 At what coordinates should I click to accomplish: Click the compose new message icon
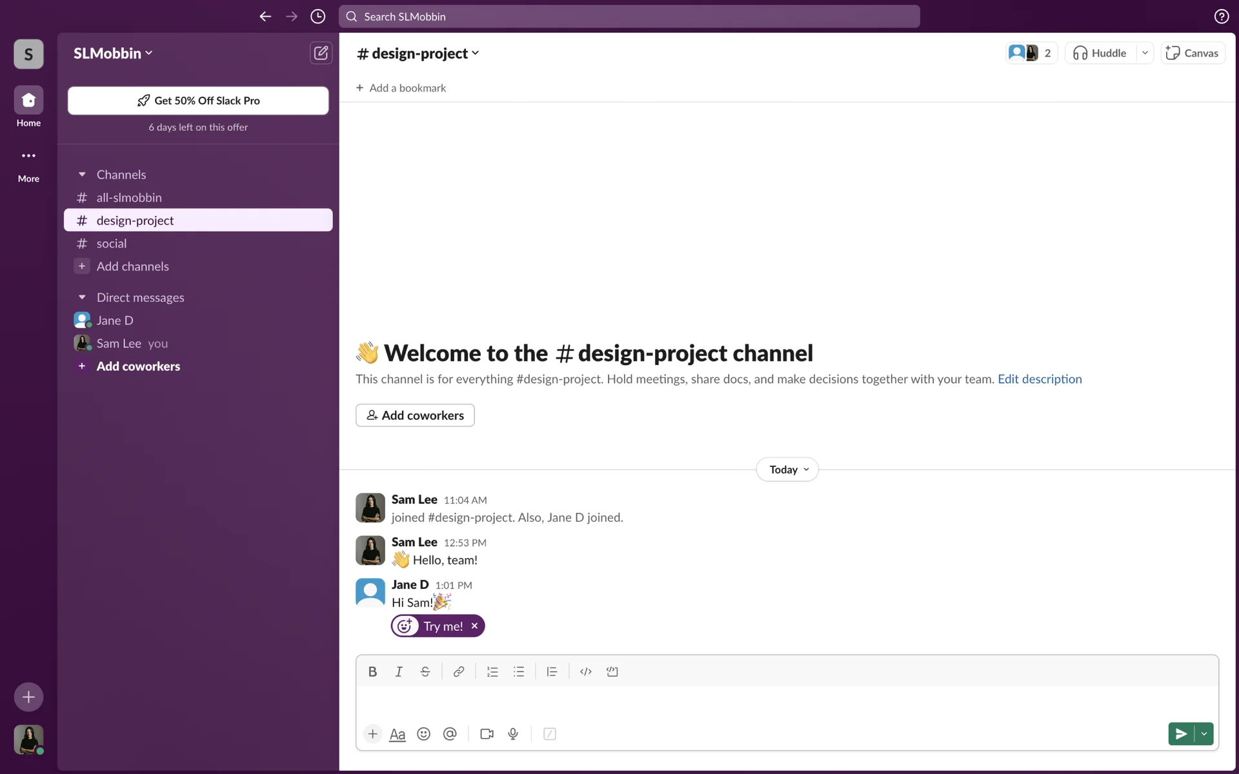(321, 53)
